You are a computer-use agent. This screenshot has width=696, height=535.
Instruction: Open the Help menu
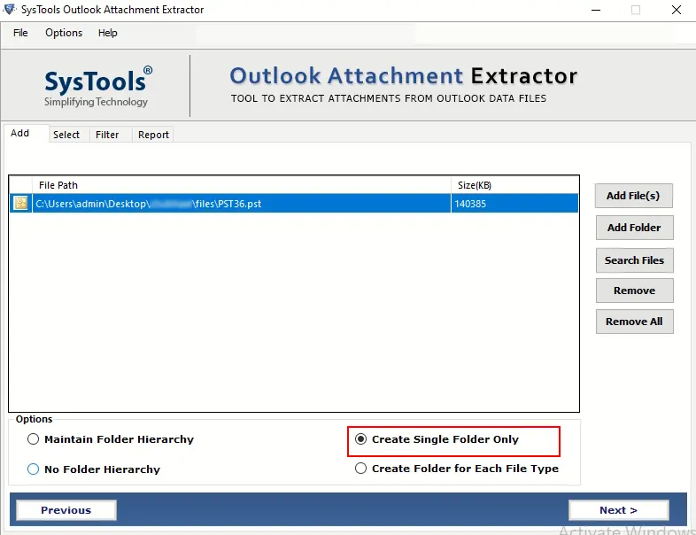(x=107, y=33)
